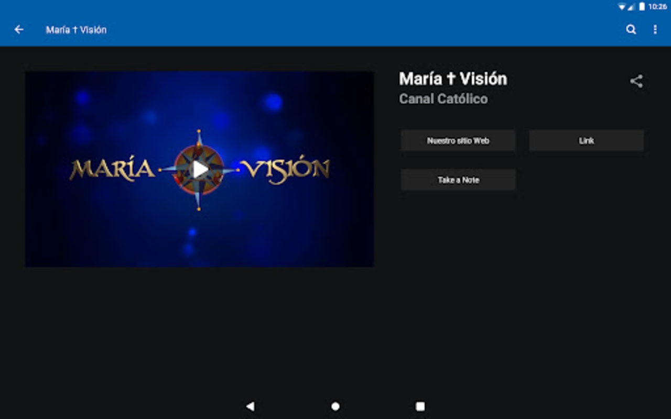671x419 pixels.
Task: Tap the Android home circle button
Action: (335, 406)
